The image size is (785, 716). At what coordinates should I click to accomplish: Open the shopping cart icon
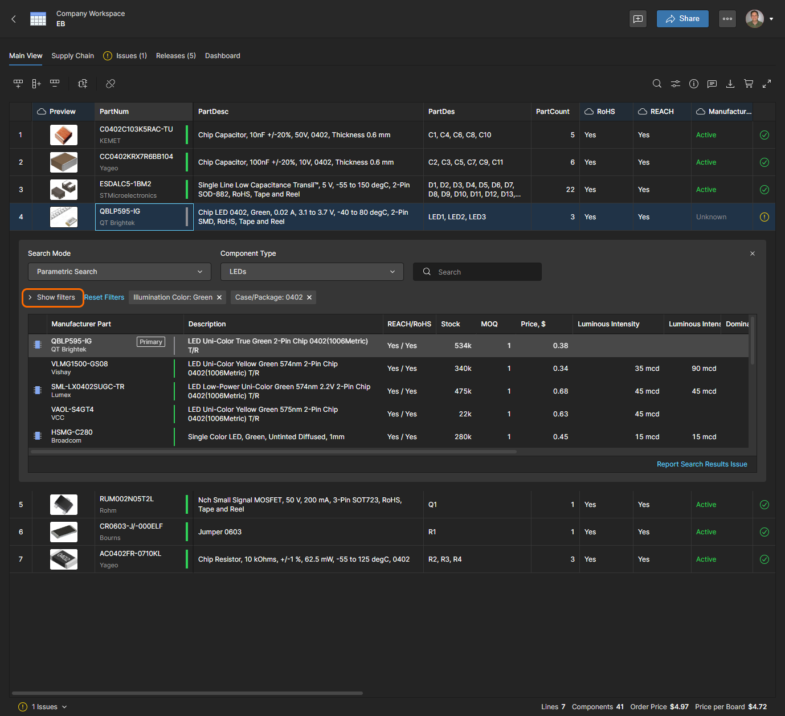[x=749, y=84]
